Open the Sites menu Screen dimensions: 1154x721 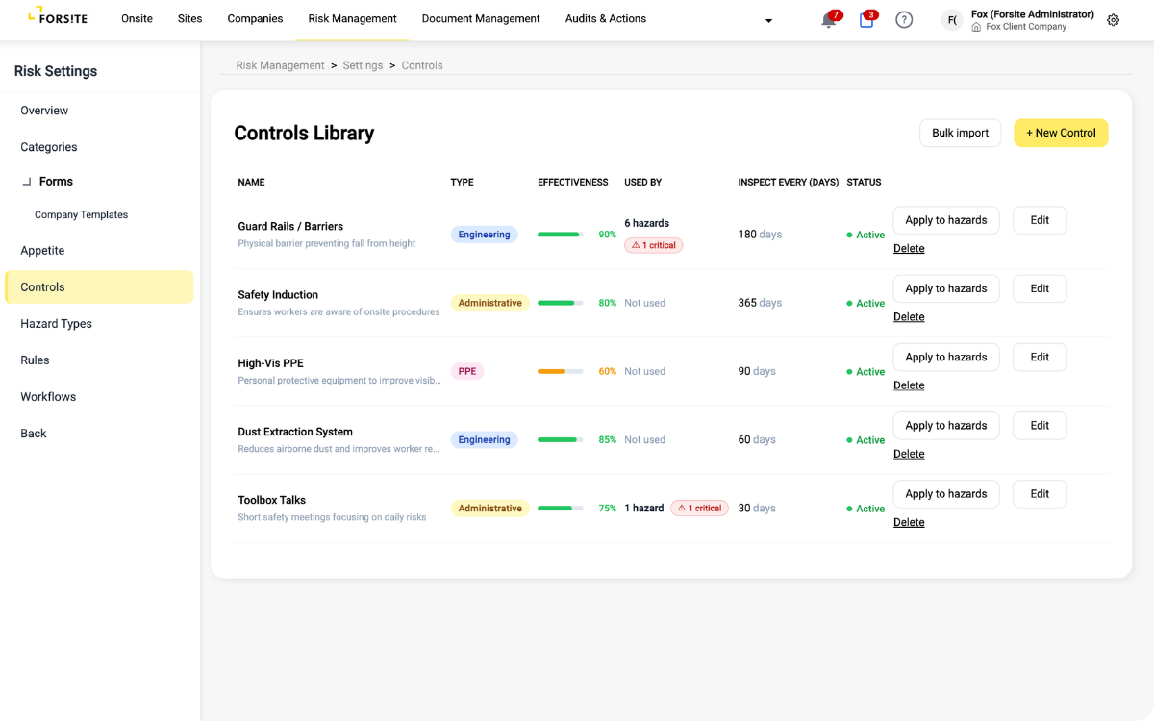(x=190, y=19)
